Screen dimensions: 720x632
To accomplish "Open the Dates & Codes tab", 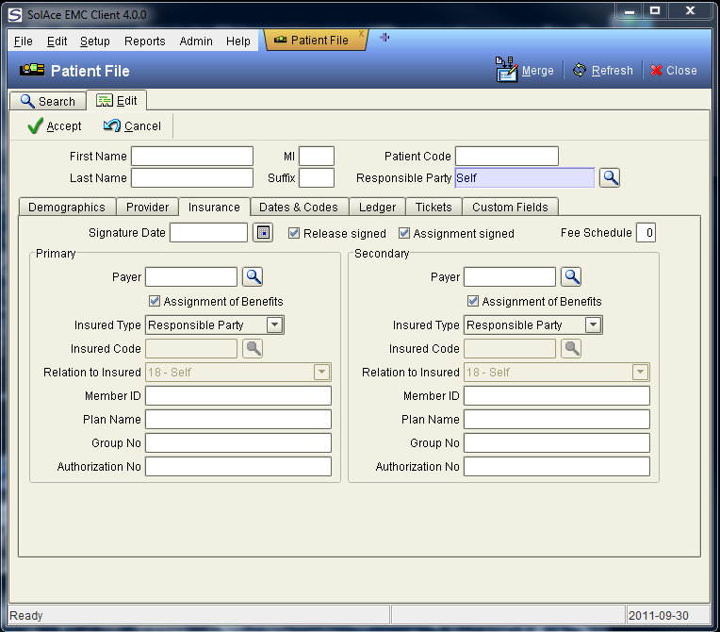I will tap(298, 207).
